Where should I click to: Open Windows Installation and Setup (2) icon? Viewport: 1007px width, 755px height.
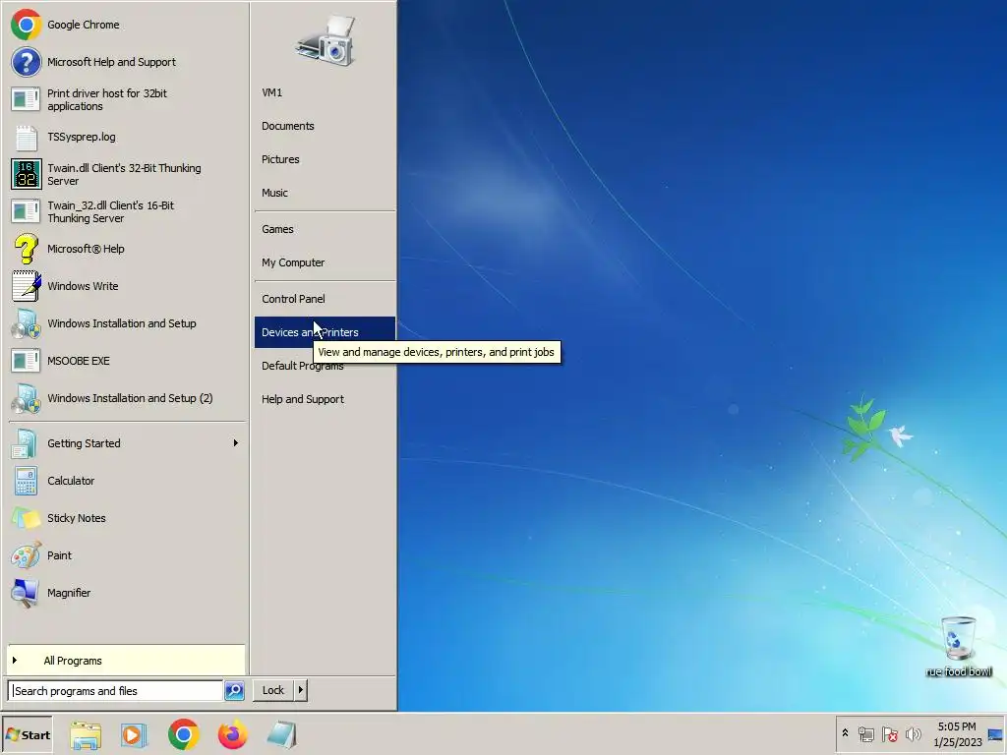coord(27,398)
